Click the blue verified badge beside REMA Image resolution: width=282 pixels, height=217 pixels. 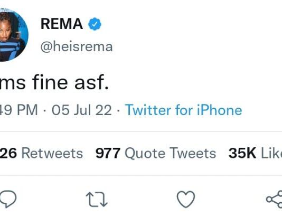point(95,24)
